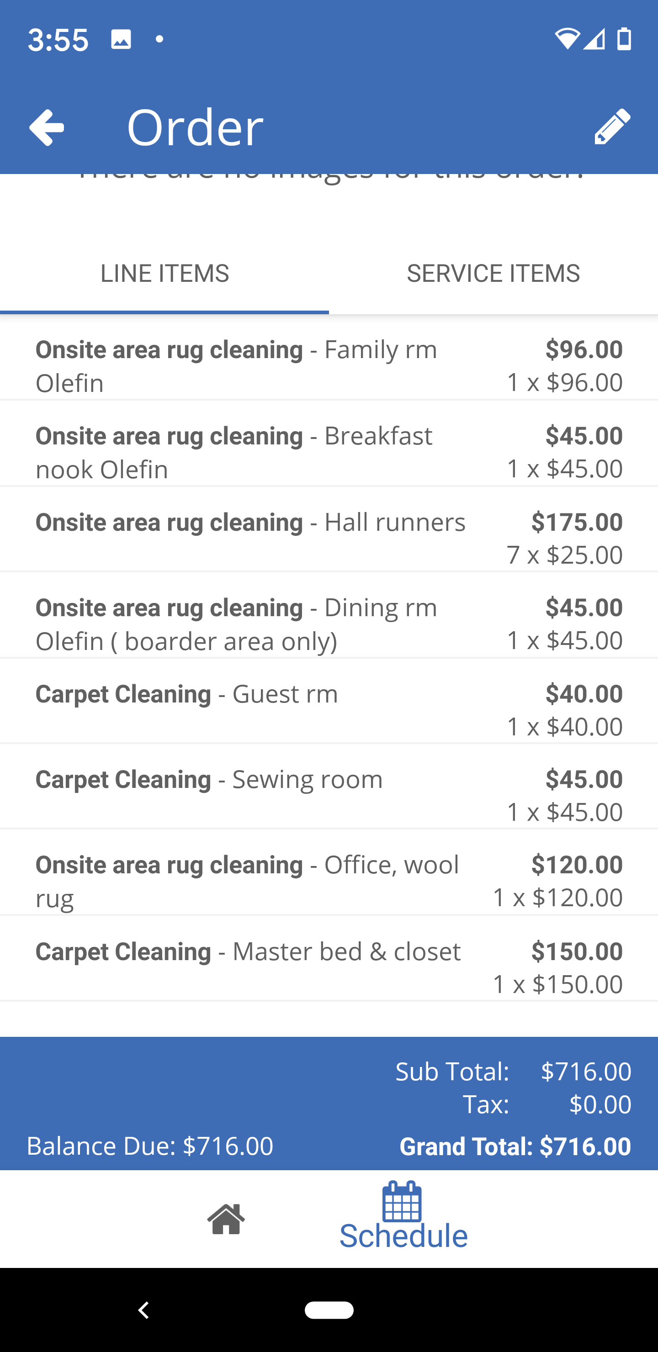The image size is (658, 1352).
Task: Select the Breakfast nook Olefin line item
Action: [329, 452]
